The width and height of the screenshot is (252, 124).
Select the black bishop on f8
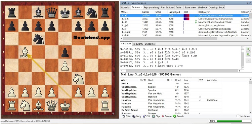point(78,12)
